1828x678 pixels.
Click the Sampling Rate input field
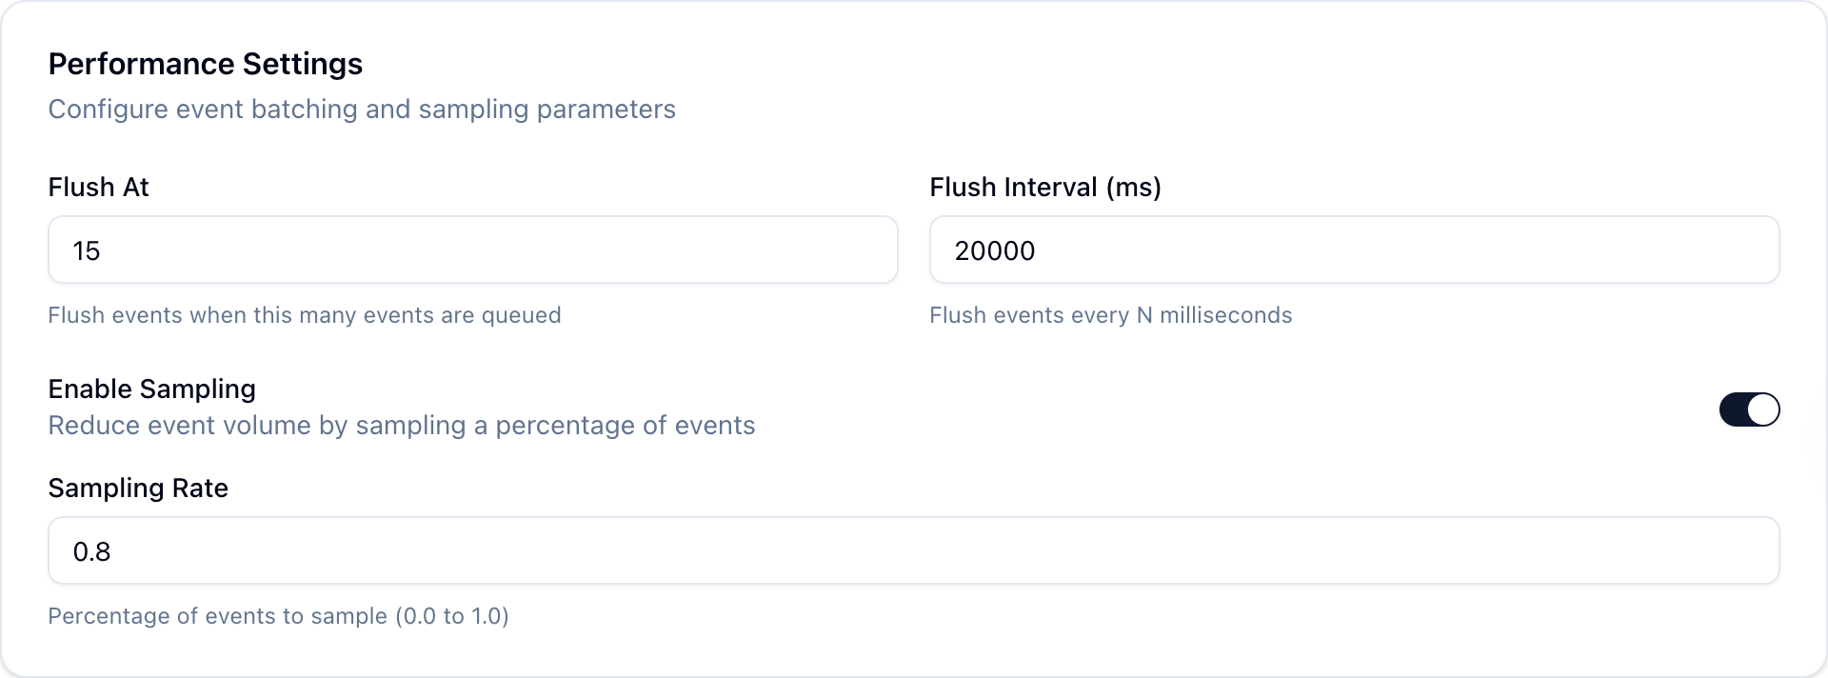[913, 551]
